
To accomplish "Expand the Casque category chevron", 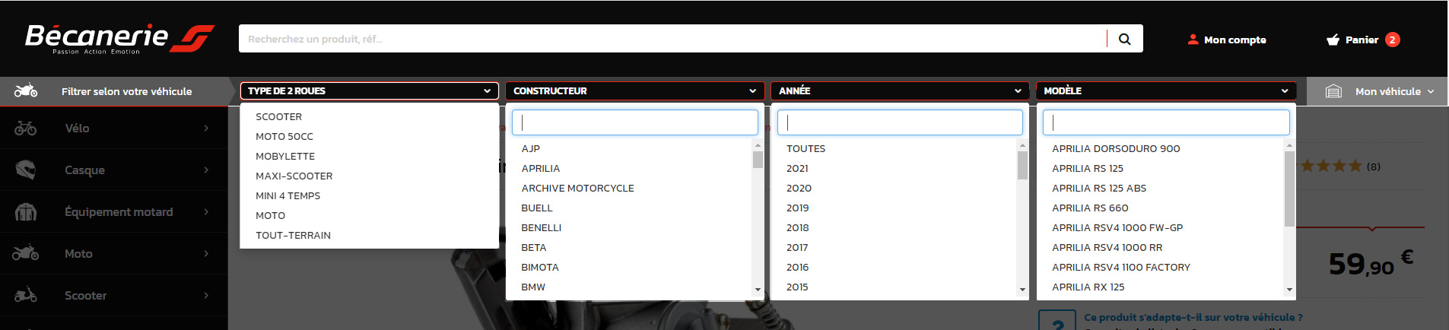I will coord(206,170).
